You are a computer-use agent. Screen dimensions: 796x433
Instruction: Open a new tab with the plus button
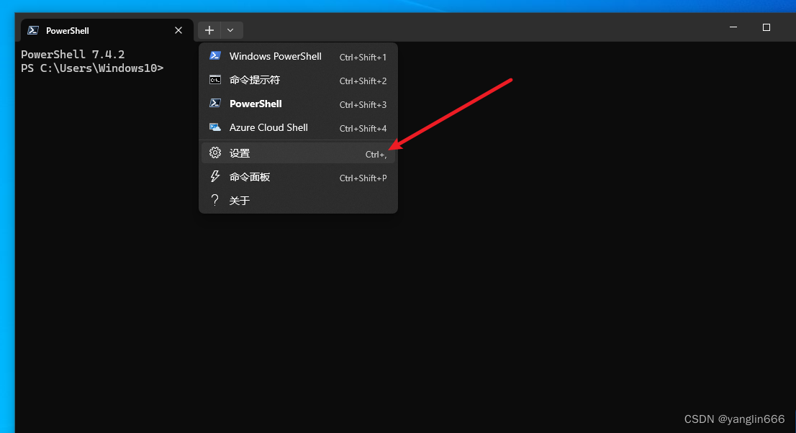(x=209, y=30)
